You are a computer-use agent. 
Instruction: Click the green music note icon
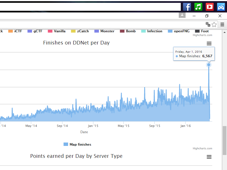coord(198,7)
